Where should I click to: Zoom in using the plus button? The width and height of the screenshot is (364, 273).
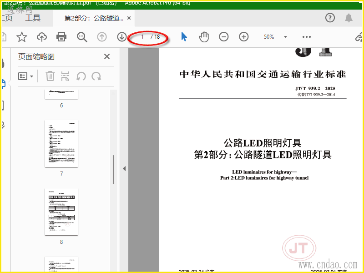(244, 37)
